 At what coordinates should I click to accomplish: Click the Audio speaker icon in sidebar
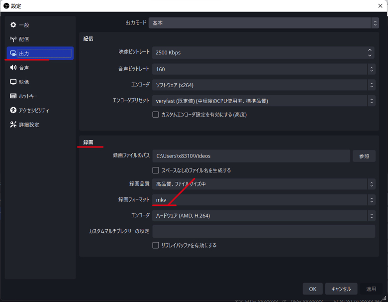[x=13, y=67]
